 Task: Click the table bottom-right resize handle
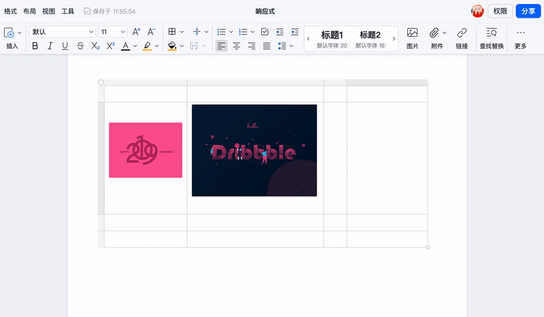click(x=428, y=247)
